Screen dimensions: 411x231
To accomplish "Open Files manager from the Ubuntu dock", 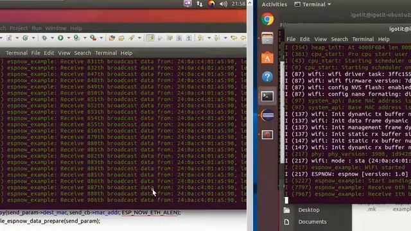I will [267, 38].
